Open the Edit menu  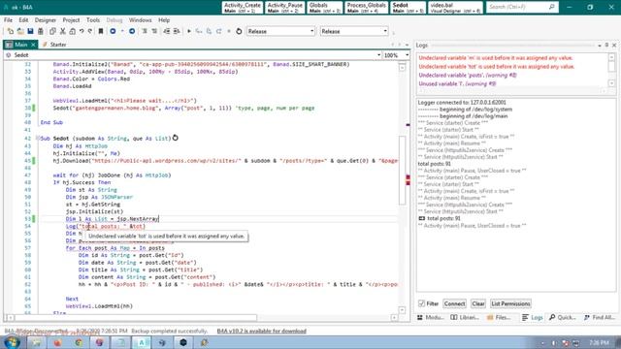point(23,19)
